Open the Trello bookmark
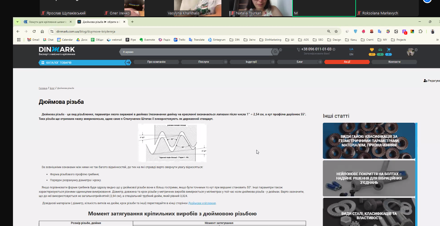The height and width of the screenshot is (226, 440). (x=179, y=40)
